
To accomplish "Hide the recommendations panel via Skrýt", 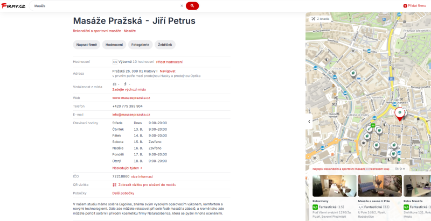I will [x=400, y=169].
